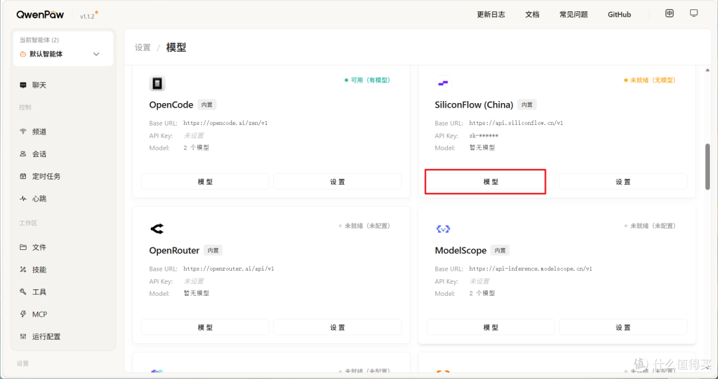The image size is (718, 379).
Task: Click the OpenCode card title
Action: [x=172, y=105]
